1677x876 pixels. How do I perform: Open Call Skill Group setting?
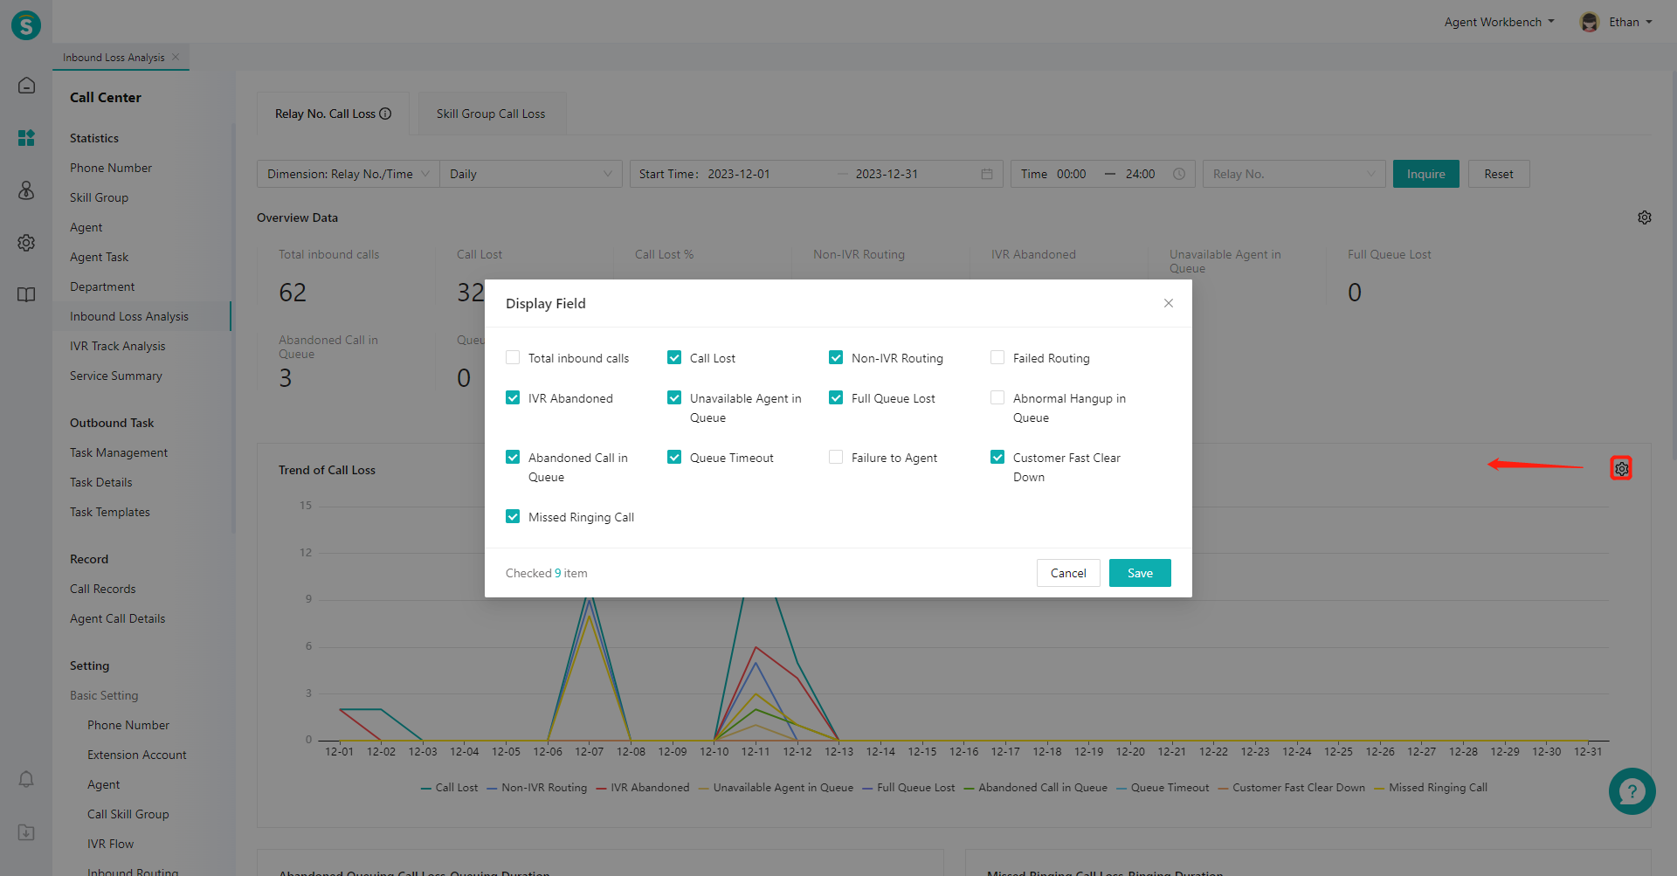coord(128,814)
